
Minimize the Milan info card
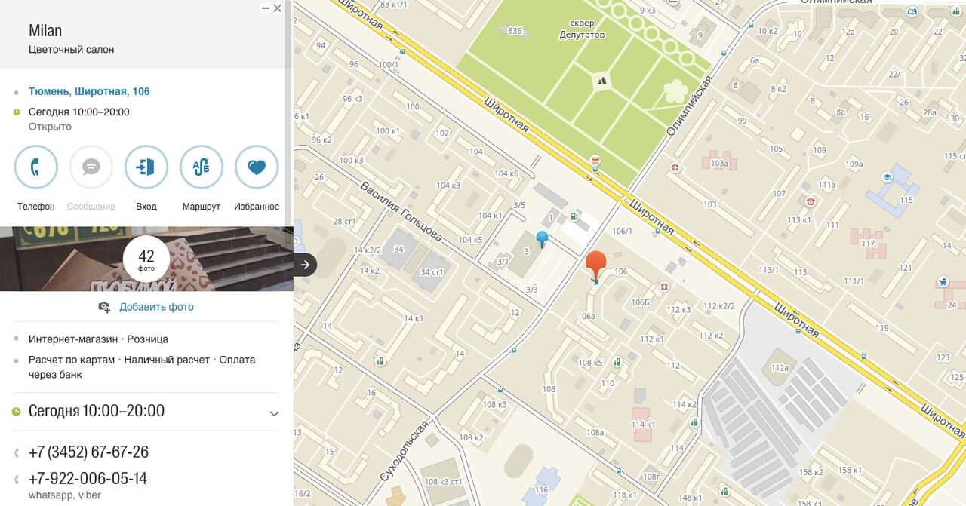click(265, 8)
